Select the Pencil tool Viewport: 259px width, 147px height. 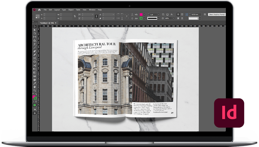point(35,55)
